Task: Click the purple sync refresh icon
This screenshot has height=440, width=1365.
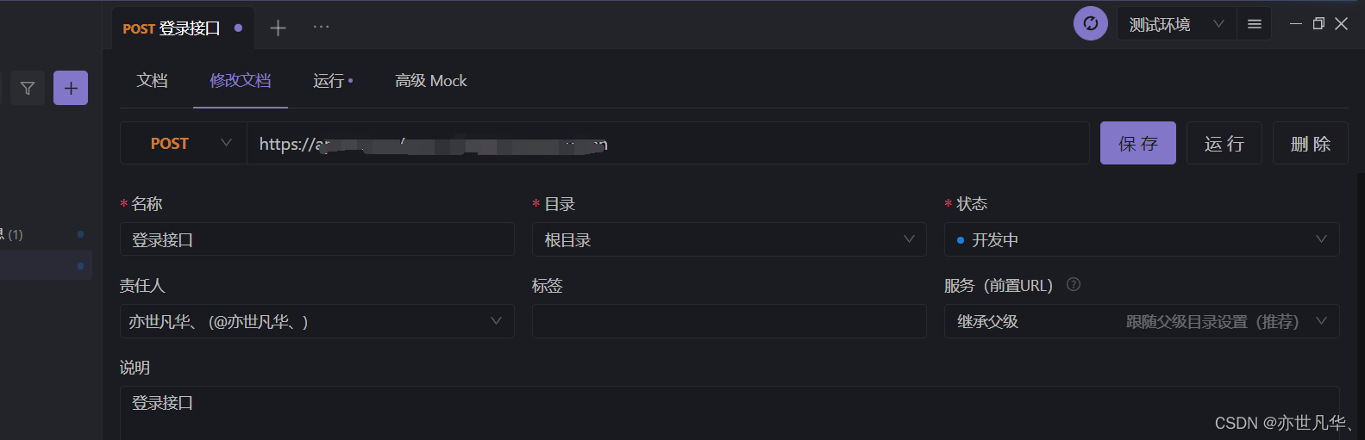Action: pyautogui.click(x=1090, y=24)
